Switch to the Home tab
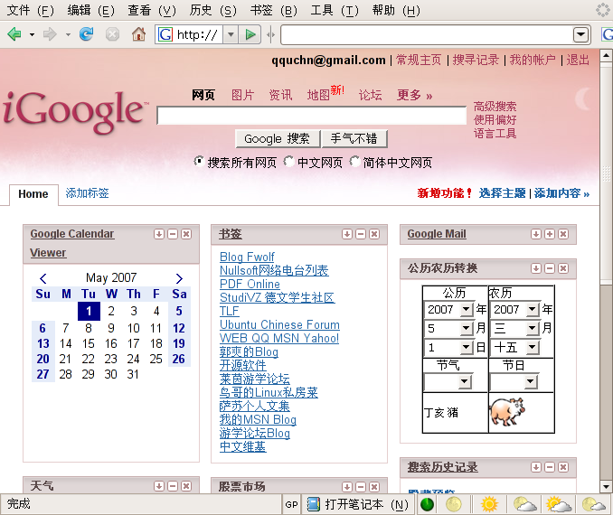 pos(33,194)
